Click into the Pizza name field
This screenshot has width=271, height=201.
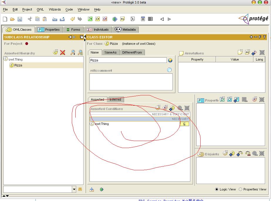click(x=128, y=60)
